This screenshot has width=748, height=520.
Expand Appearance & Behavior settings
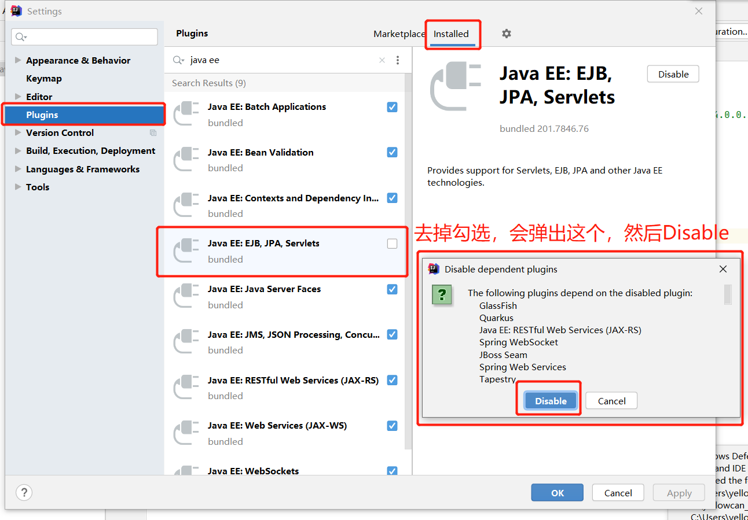pos(18,60)
